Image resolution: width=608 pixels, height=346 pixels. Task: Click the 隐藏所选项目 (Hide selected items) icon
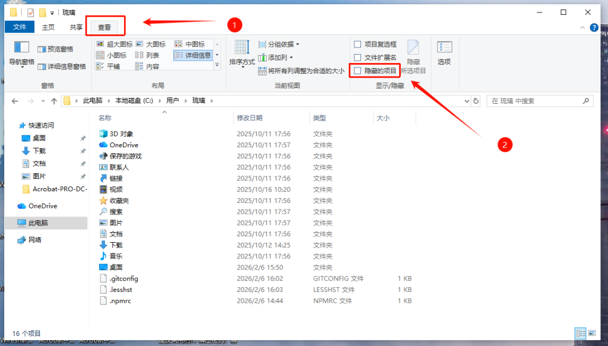(x=414, y=46)
